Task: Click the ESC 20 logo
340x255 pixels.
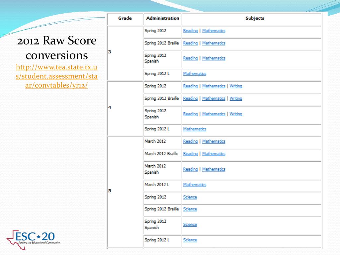Action: (33, 240)
